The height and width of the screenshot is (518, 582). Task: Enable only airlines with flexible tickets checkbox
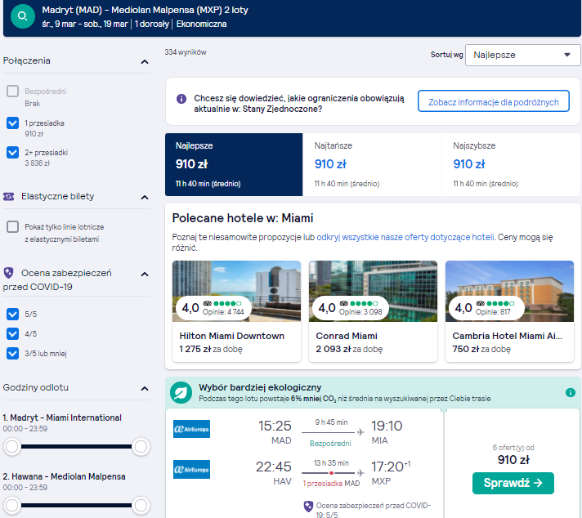(x=12, y=226)
